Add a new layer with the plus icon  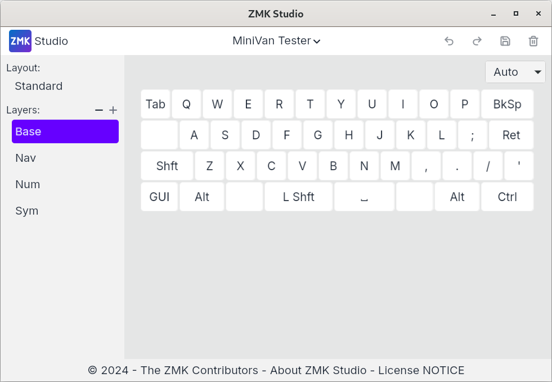point(113,110)
